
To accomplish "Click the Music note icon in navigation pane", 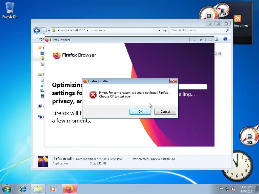I will pos(42,85).
